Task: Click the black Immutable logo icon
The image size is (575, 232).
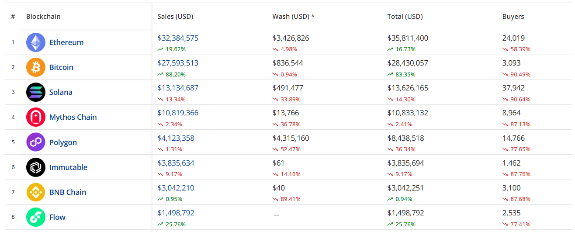Action: [x=35, y=167]
